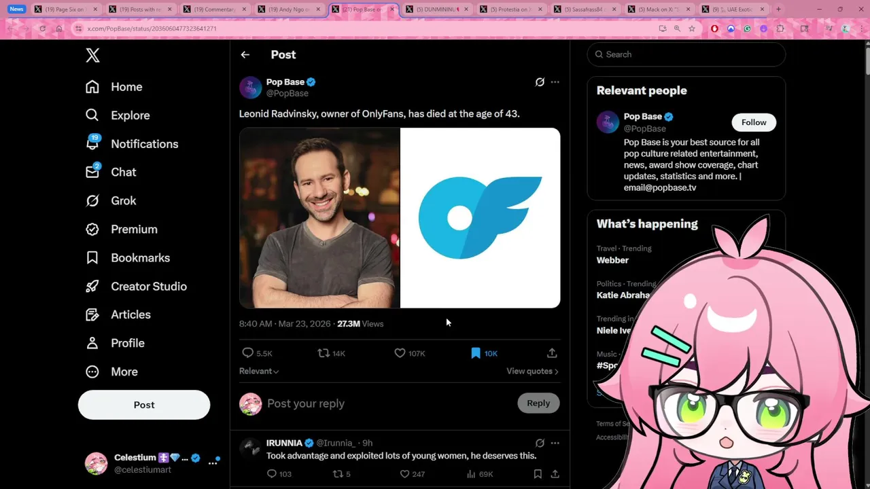870x489 pixels.
Task: Click the 27.3M Views count
Action: click(x=360, y=324)
